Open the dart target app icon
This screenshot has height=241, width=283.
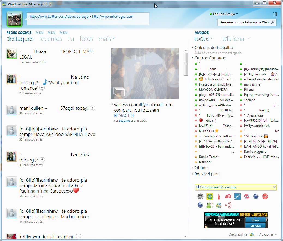tap(228, 205)
